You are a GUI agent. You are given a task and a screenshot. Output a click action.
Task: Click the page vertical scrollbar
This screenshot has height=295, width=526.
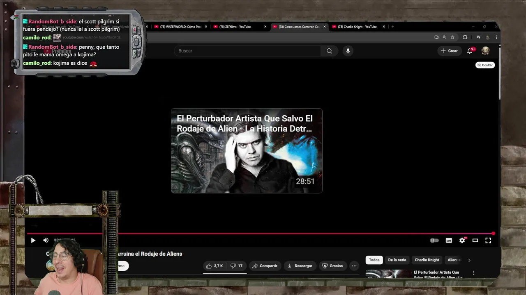coord(500,74)
